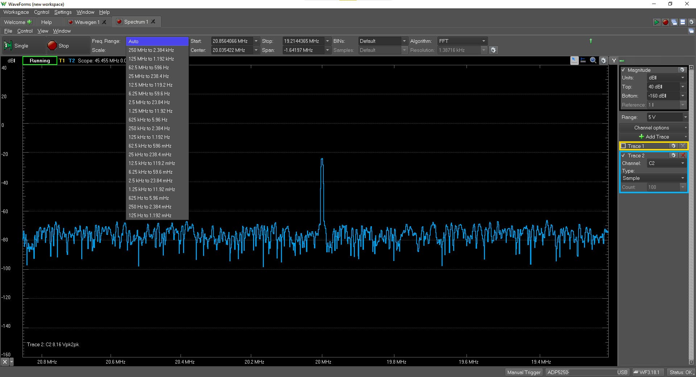The width and height of the screenshot is (696, 377).
Task: Switch to the Wavegen 1 tab
Action: (87, 22)
